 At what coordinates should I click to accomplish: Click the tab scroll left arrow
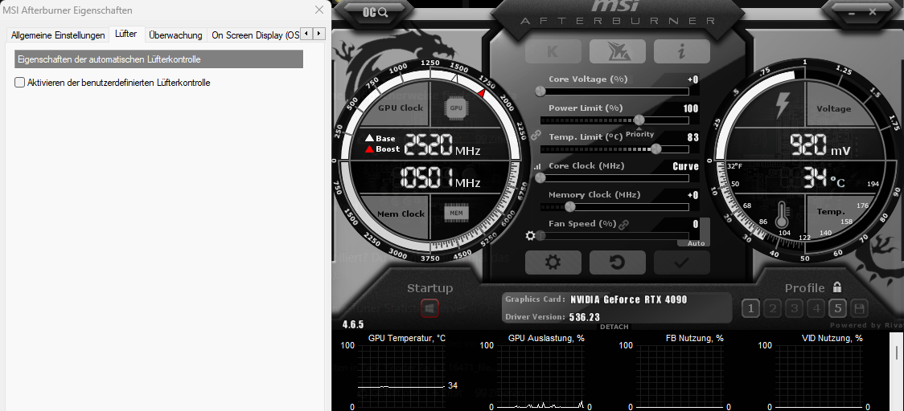(x=307, y=34)
